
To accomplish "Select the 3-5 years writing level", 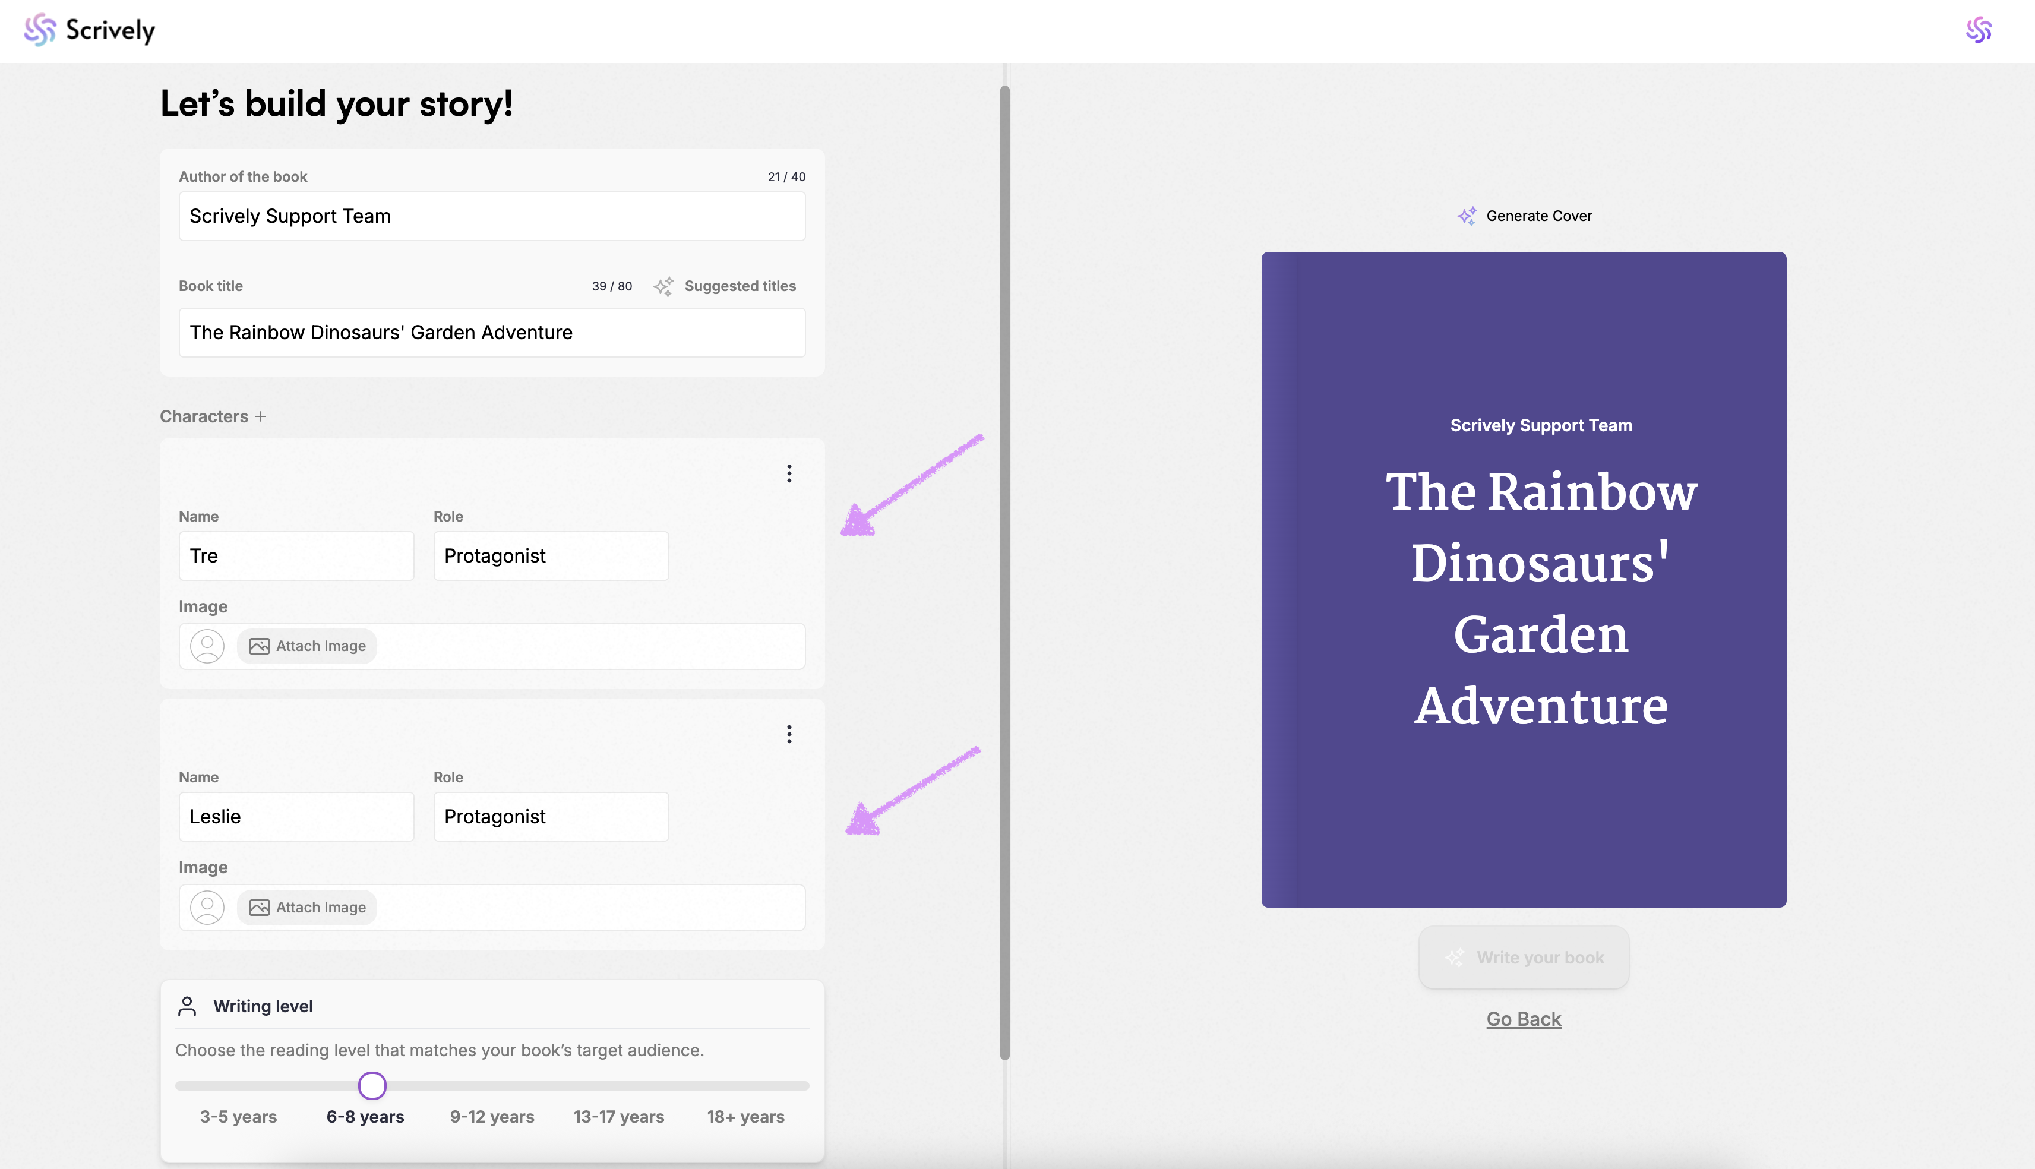I will (x=238, y=1116).
